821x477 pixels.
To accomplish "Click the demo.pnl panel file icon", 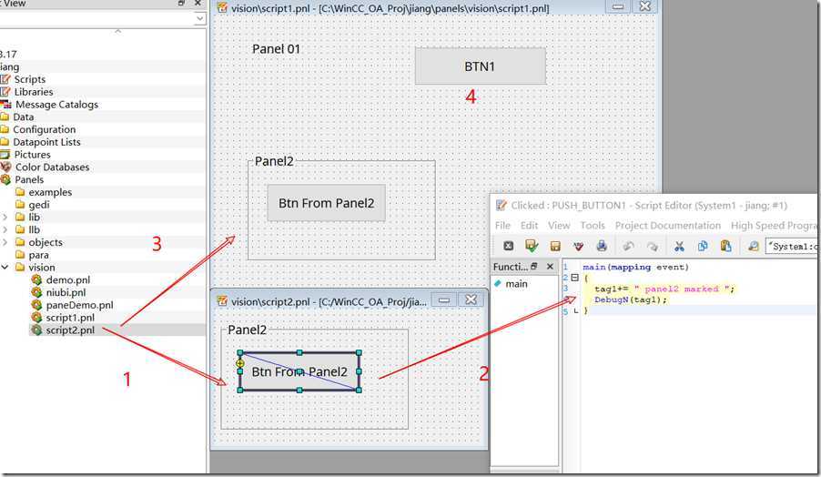I will pyautogui.click(x=36, y=279).
